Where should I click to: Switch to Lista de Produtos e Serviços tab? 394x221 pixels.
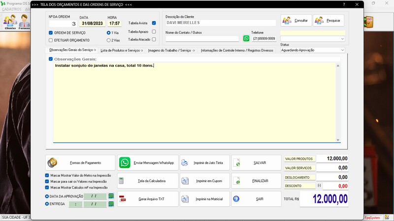122,51
